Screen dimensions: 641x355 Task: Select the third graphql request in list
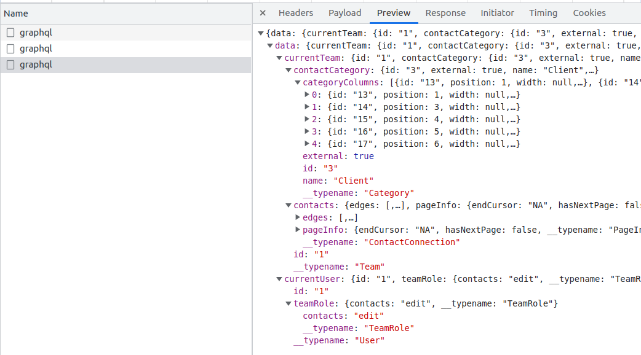36,64
